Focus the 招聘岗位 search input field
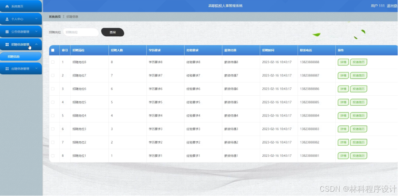Screen dimensions: 398x196 81,32
